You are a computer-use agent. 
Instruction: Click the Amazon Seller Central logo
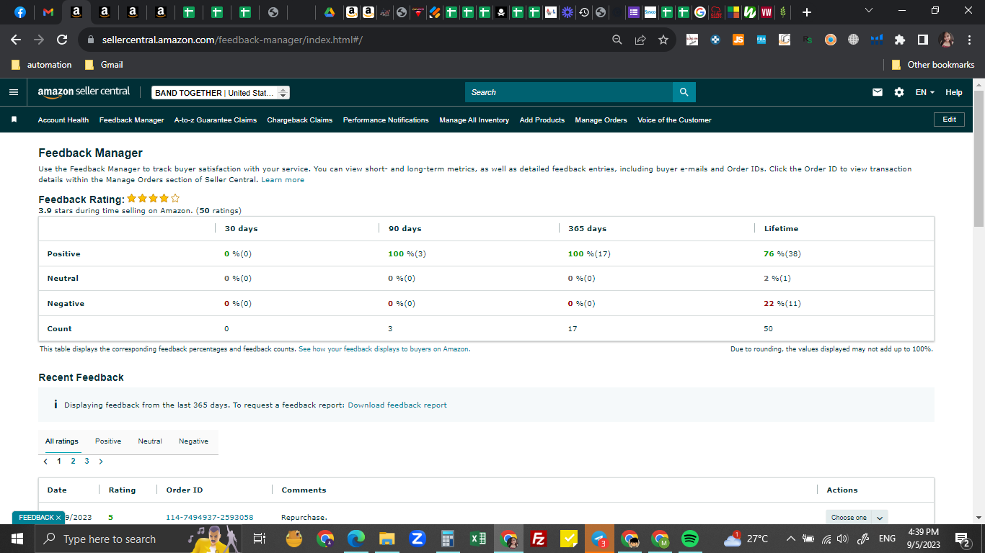[84, 92]
